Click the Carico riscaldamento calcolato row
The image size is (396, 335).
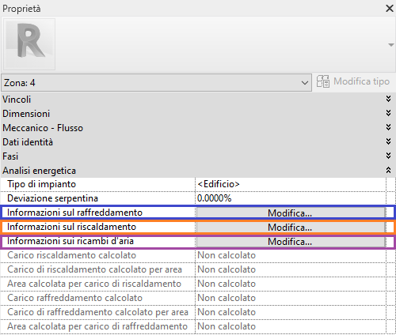click(x=198, y=255)
